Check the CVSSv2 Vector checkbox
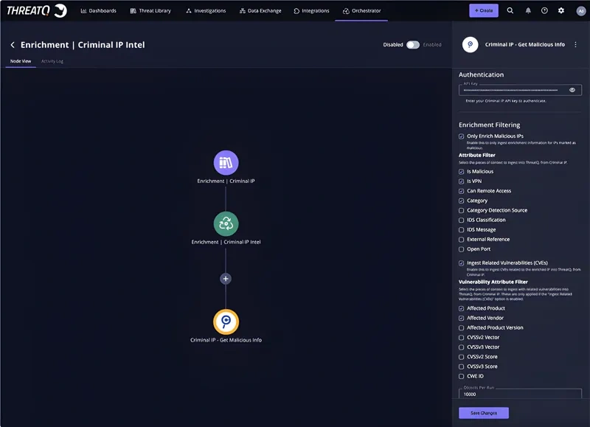This screenshot has width=590, height=427. 461,338
